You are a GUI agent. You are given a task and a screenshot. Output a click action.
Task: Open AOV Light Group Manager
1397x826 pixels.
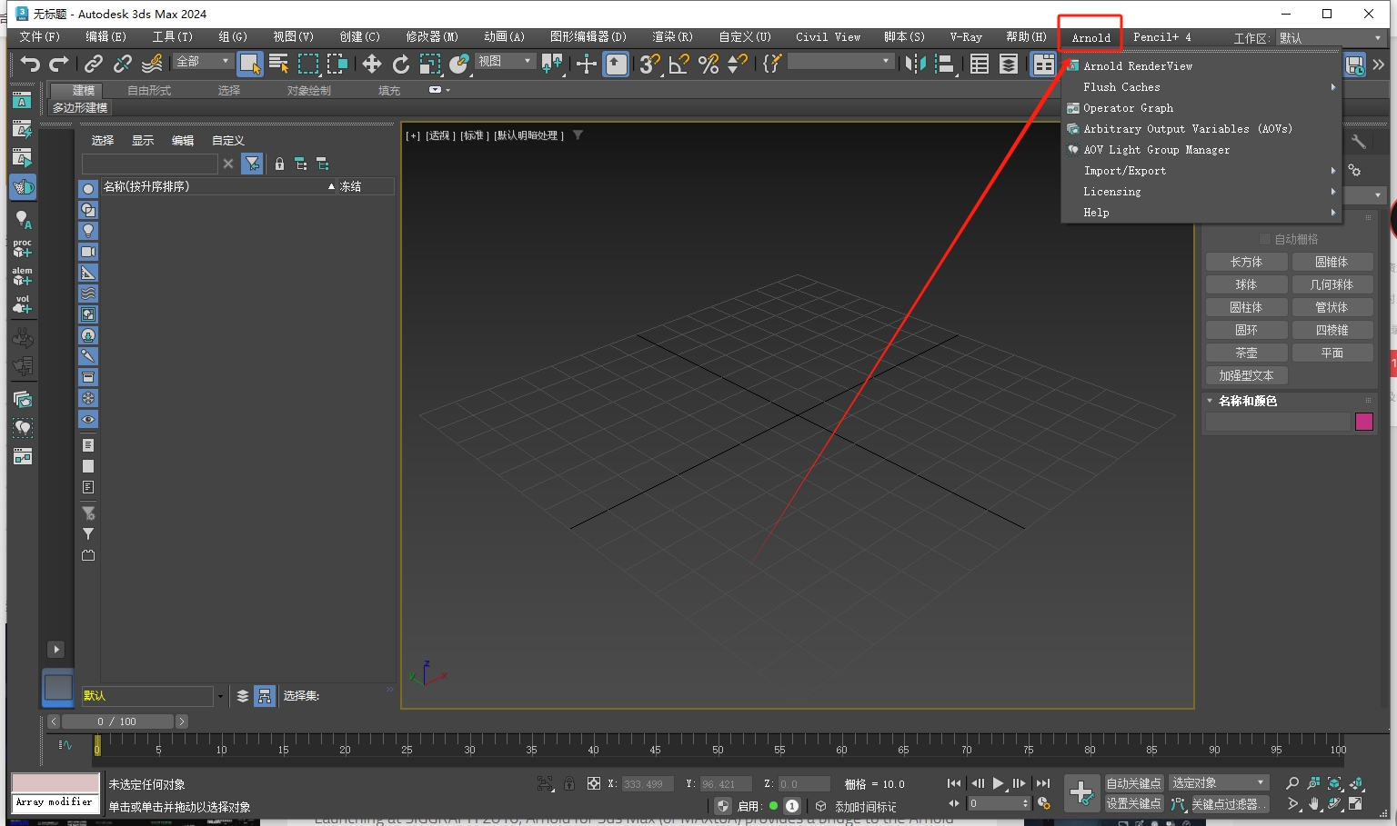point(1201,150)
